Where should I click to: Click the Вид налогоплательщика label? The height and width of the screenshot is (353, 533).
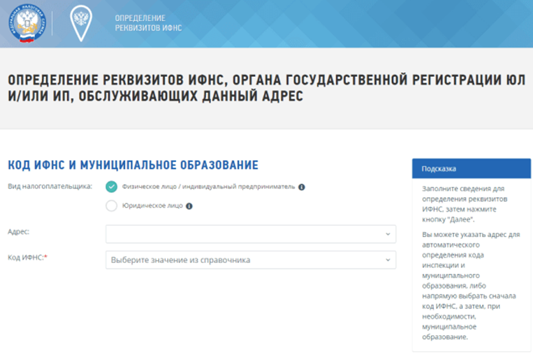(50, 186)
